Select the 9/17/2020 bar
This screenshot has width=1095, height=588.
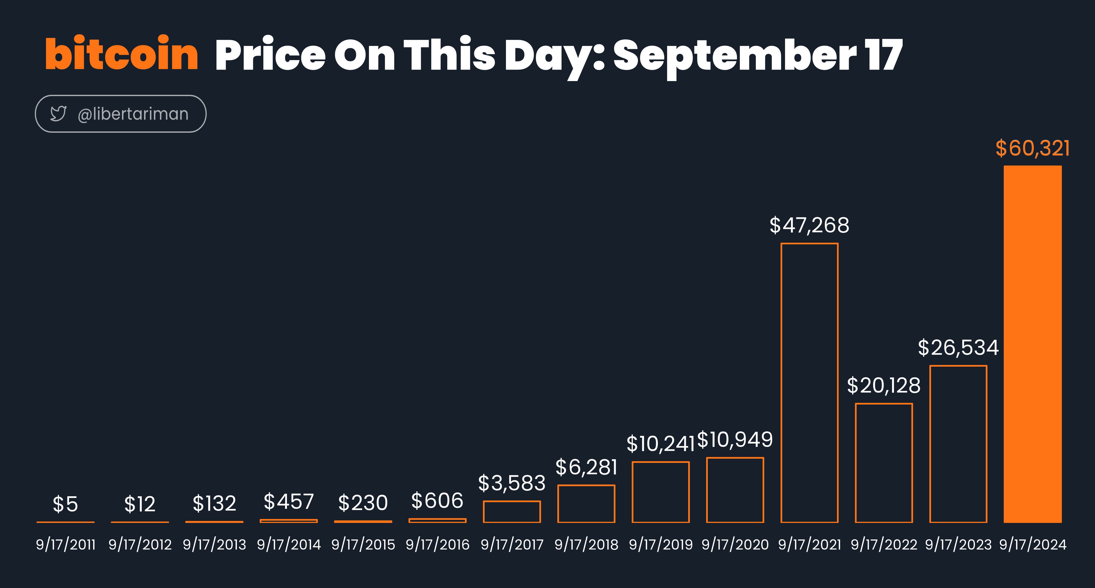(x=735, y=490)
